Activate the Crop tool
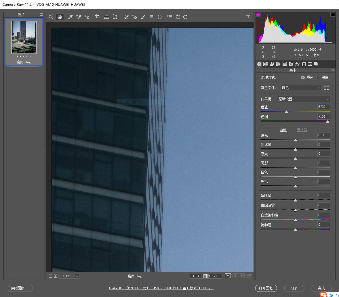 [x=98, y=17]
